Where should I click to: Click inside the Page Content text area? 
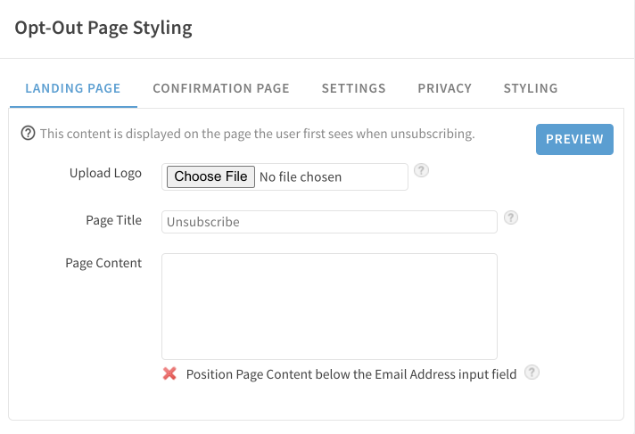(x=329, y=307)
